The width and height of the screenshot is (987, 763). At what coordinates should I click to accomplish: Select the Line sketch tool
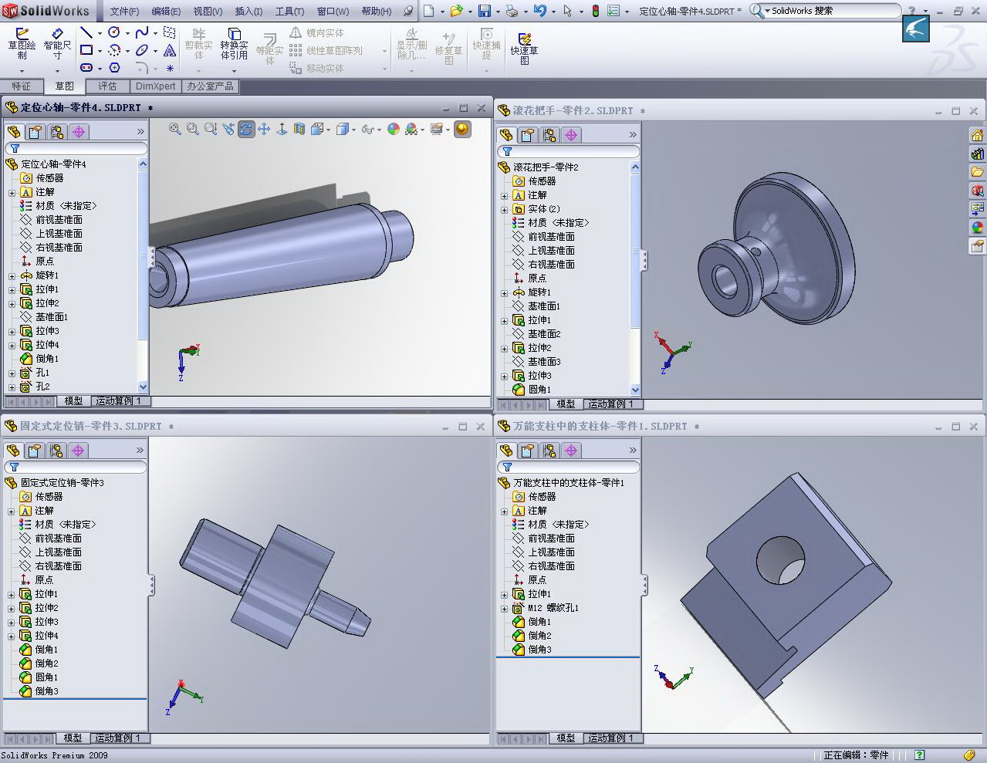pyautogui.click(x=86, y=32)
